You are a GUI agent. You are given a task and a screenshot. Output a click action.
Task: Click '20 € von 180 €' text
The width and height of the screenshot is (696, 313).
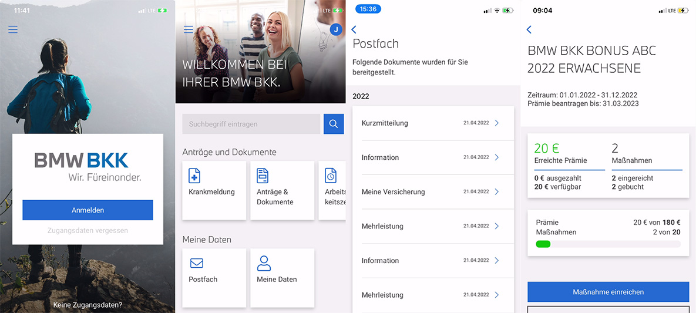657,223
